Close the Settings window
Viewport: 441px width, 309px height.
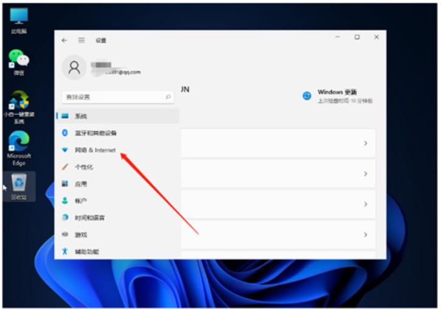click(377, 37)
